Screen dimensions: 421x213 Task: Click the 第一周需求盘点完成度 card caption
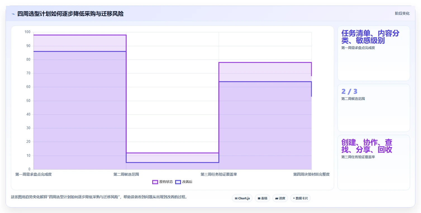(x=358, y=48)
